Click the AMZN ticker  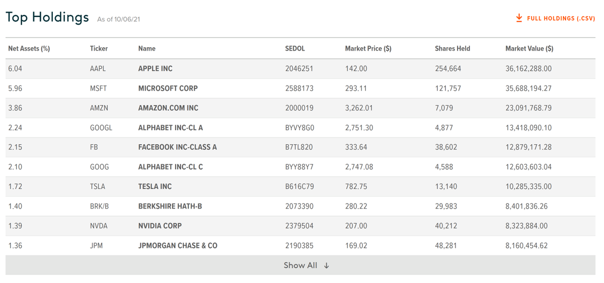coord(99,108)
